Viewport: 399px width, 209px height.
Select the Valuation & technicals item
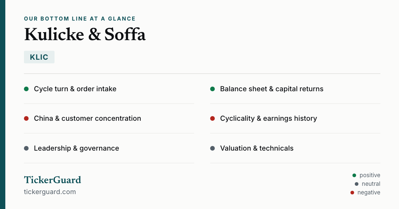295,148
